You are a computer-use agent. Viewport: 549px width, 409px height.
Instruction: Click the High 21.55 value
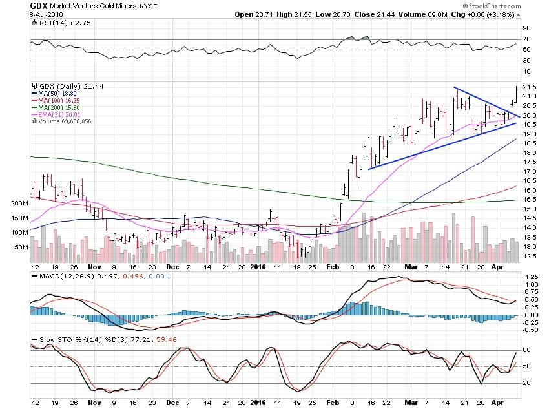coord(294,14)
